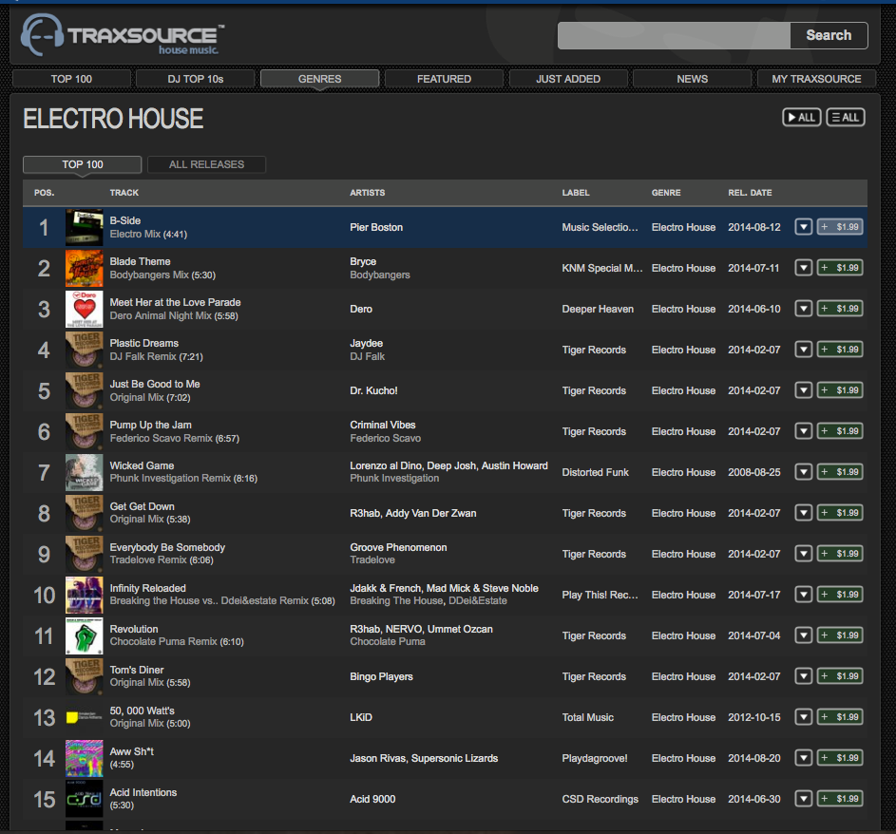
Task: Add Get Get Down to cart
Action: [x=839, y=512]
